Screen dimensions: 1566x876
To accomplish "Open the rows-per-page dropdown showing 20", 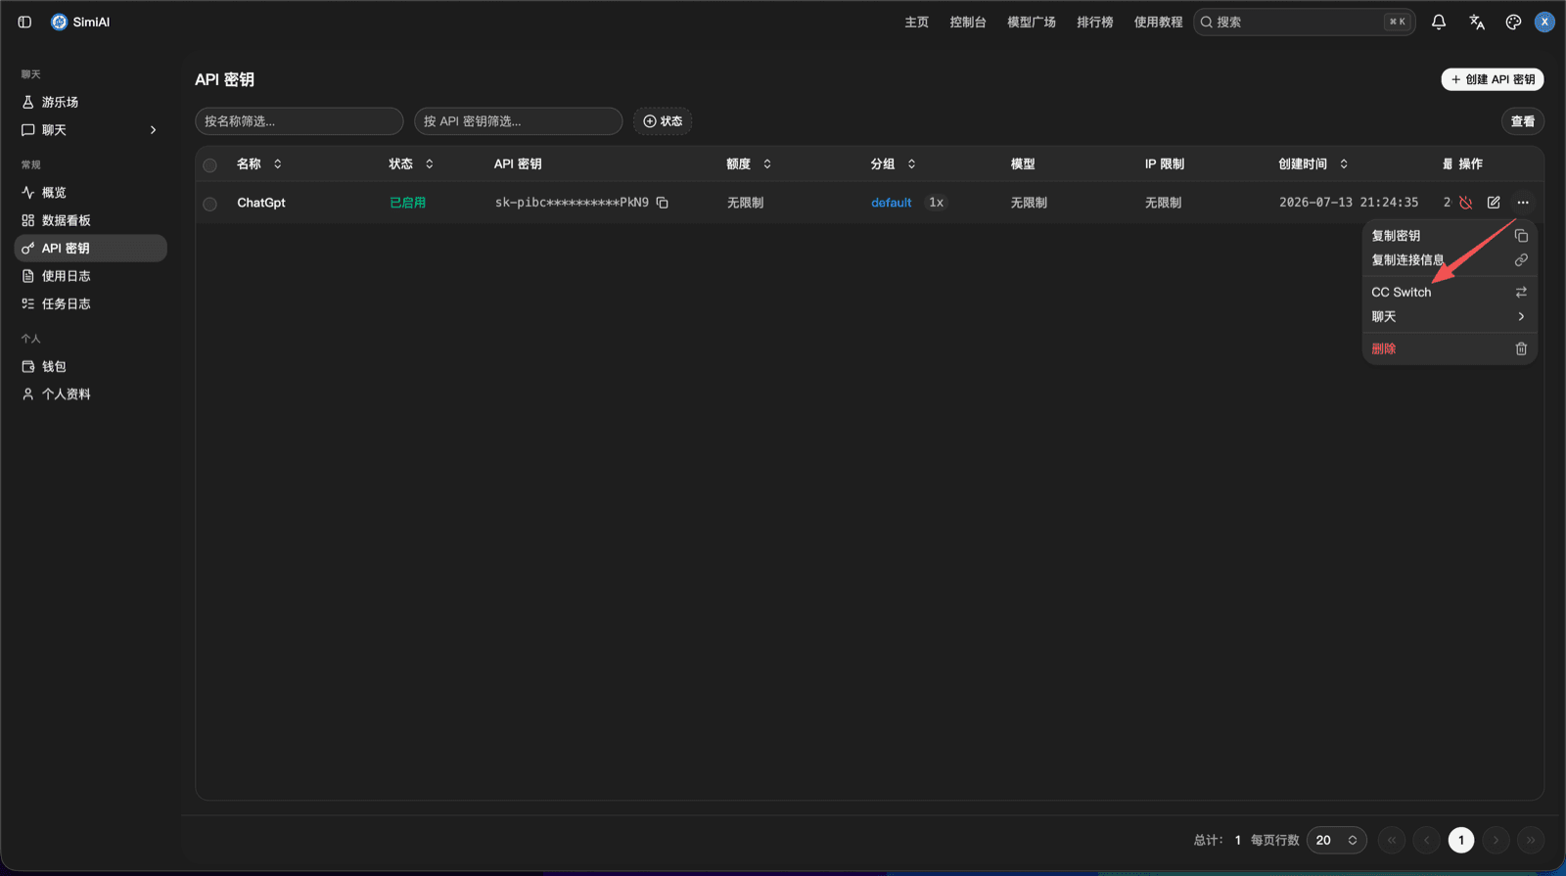I will pyautogui.click(x=1336, y=840).
